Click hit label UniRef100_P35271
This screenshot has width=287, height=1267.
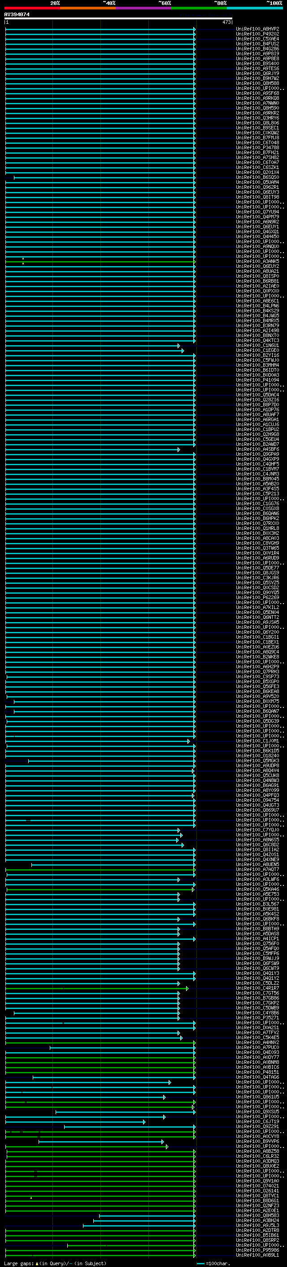257,1018
